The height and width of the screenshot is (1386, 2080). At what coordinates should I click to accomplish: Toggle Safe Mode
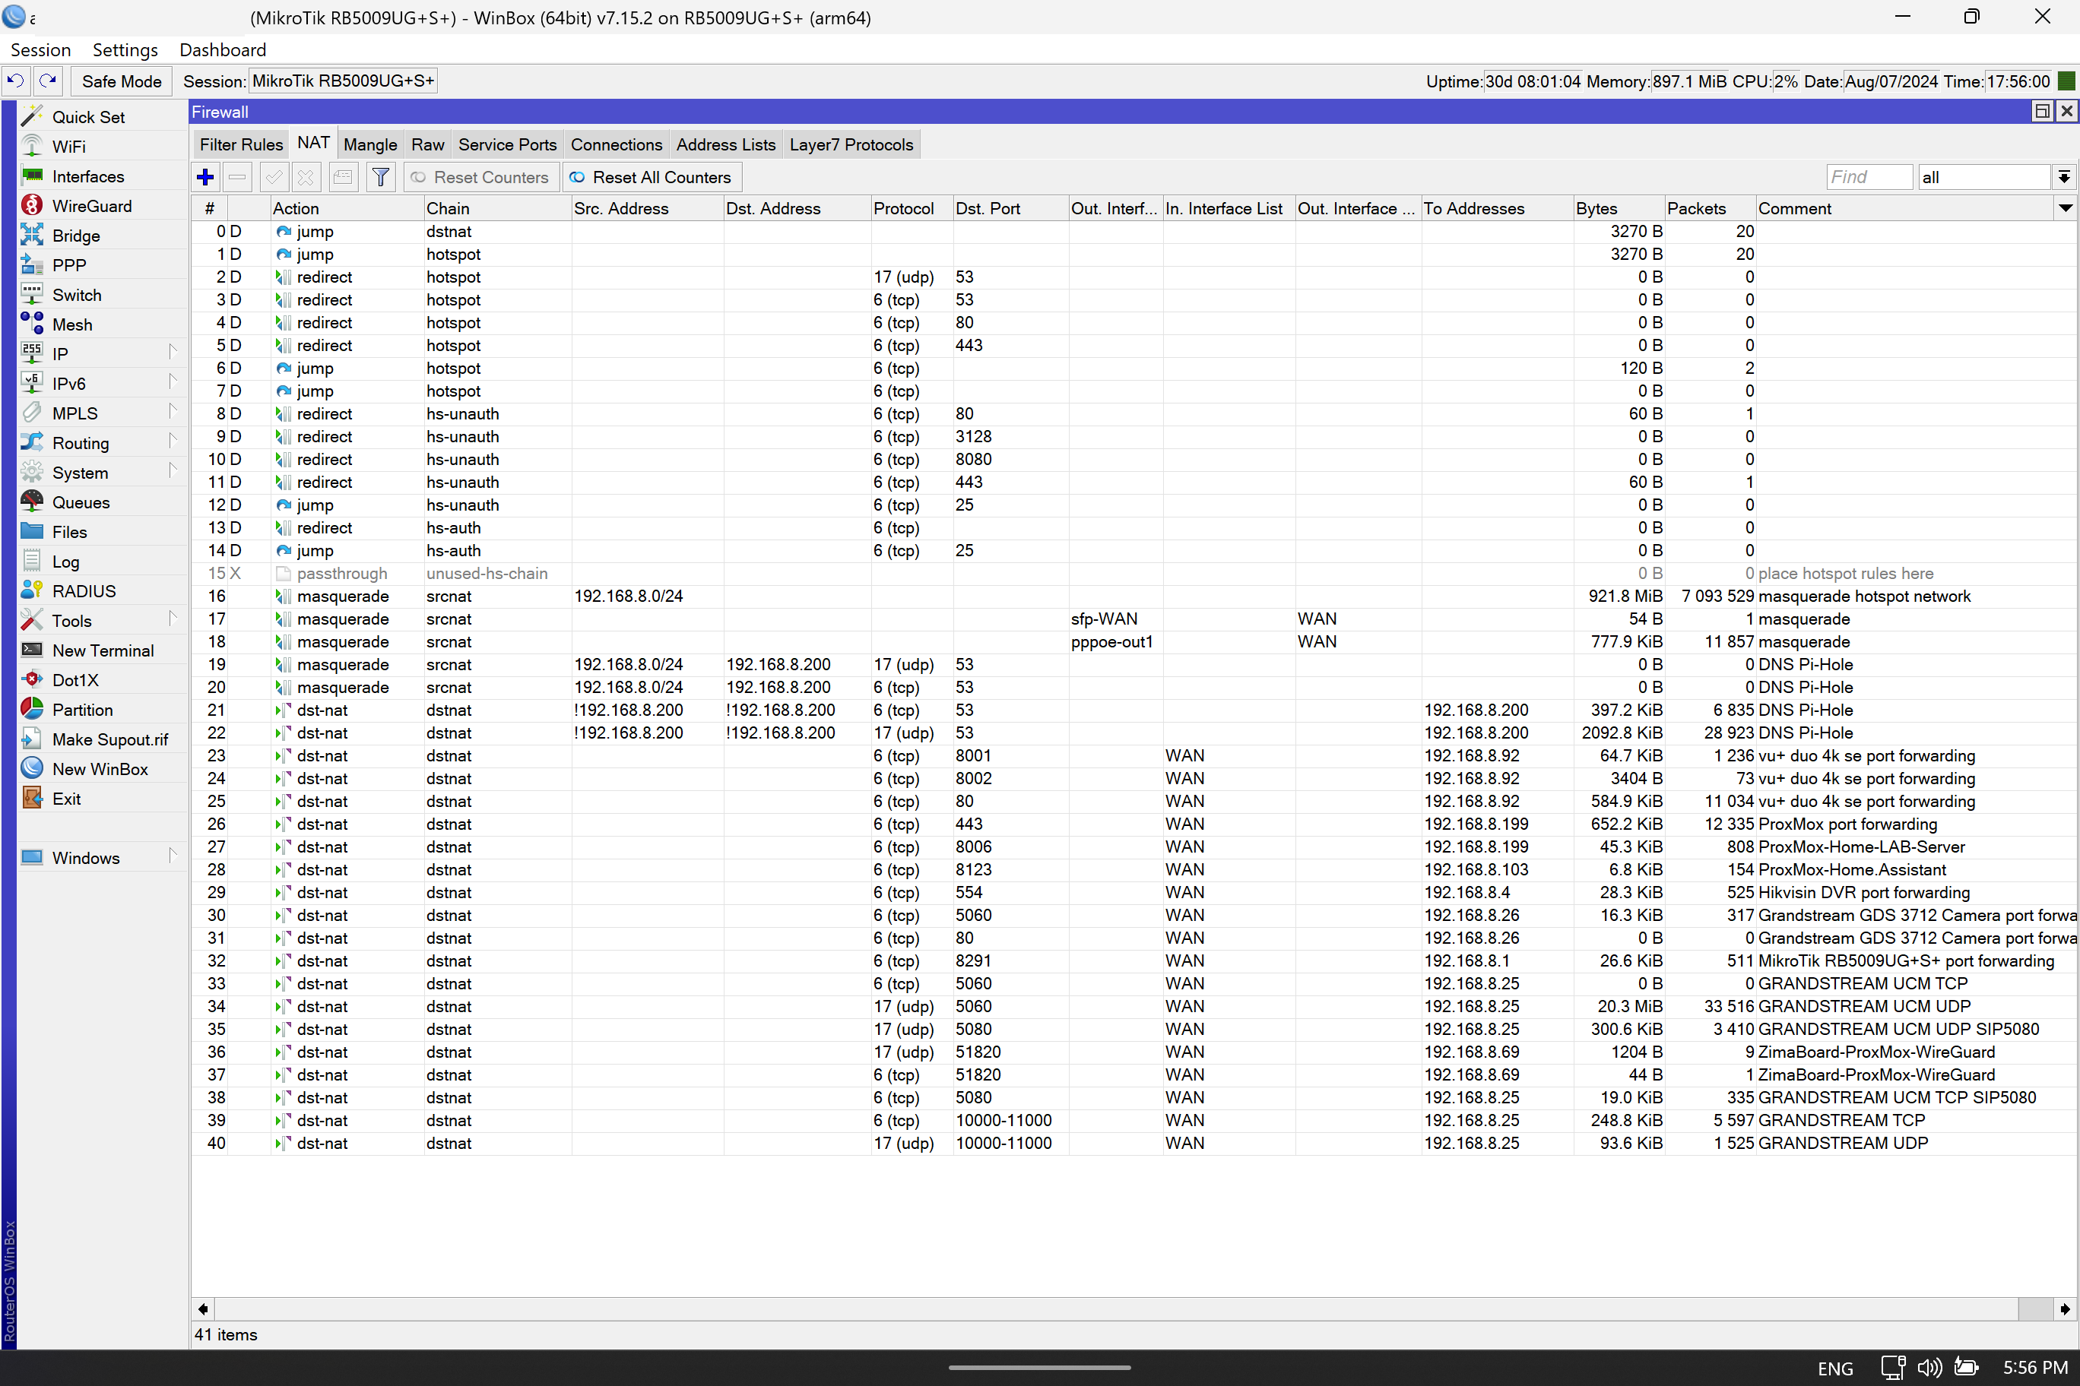click(121, 81)
